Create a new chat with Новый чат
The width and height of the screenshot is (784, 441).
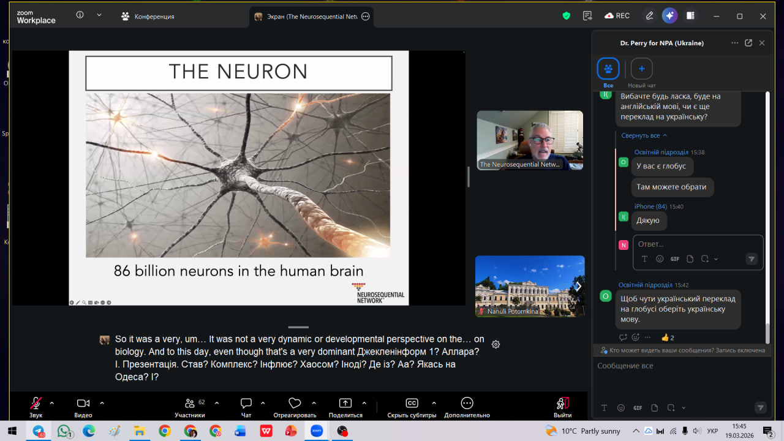[641, 69]
